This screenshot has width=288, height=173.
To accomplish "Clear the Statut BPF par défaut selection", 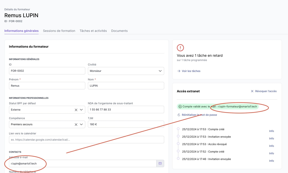I will tap(76, 110).
